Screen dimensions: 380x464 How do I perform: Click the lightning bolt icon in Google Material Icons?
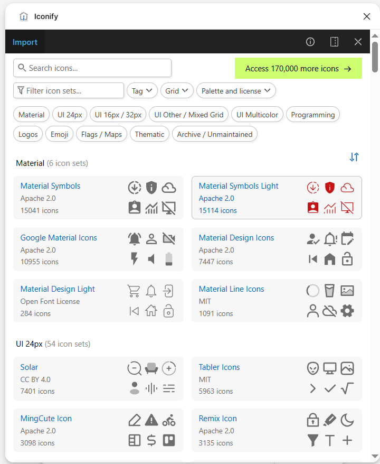[135, 258]
